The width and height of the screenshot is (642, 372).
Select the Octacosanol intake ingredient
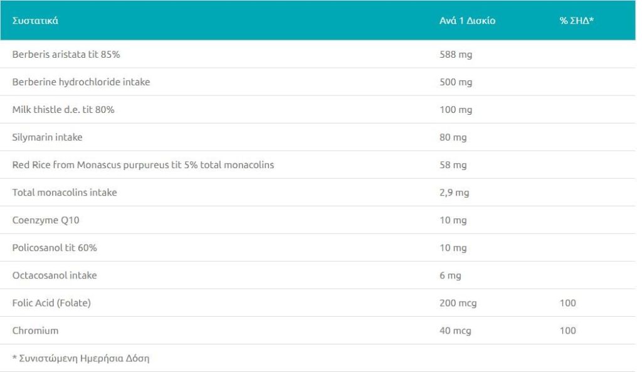pyautogui.click(x=55, y=275)
